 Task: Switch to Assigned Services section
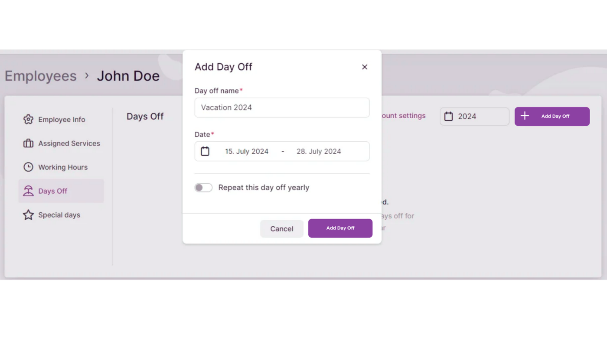click(x=69, y=143)
